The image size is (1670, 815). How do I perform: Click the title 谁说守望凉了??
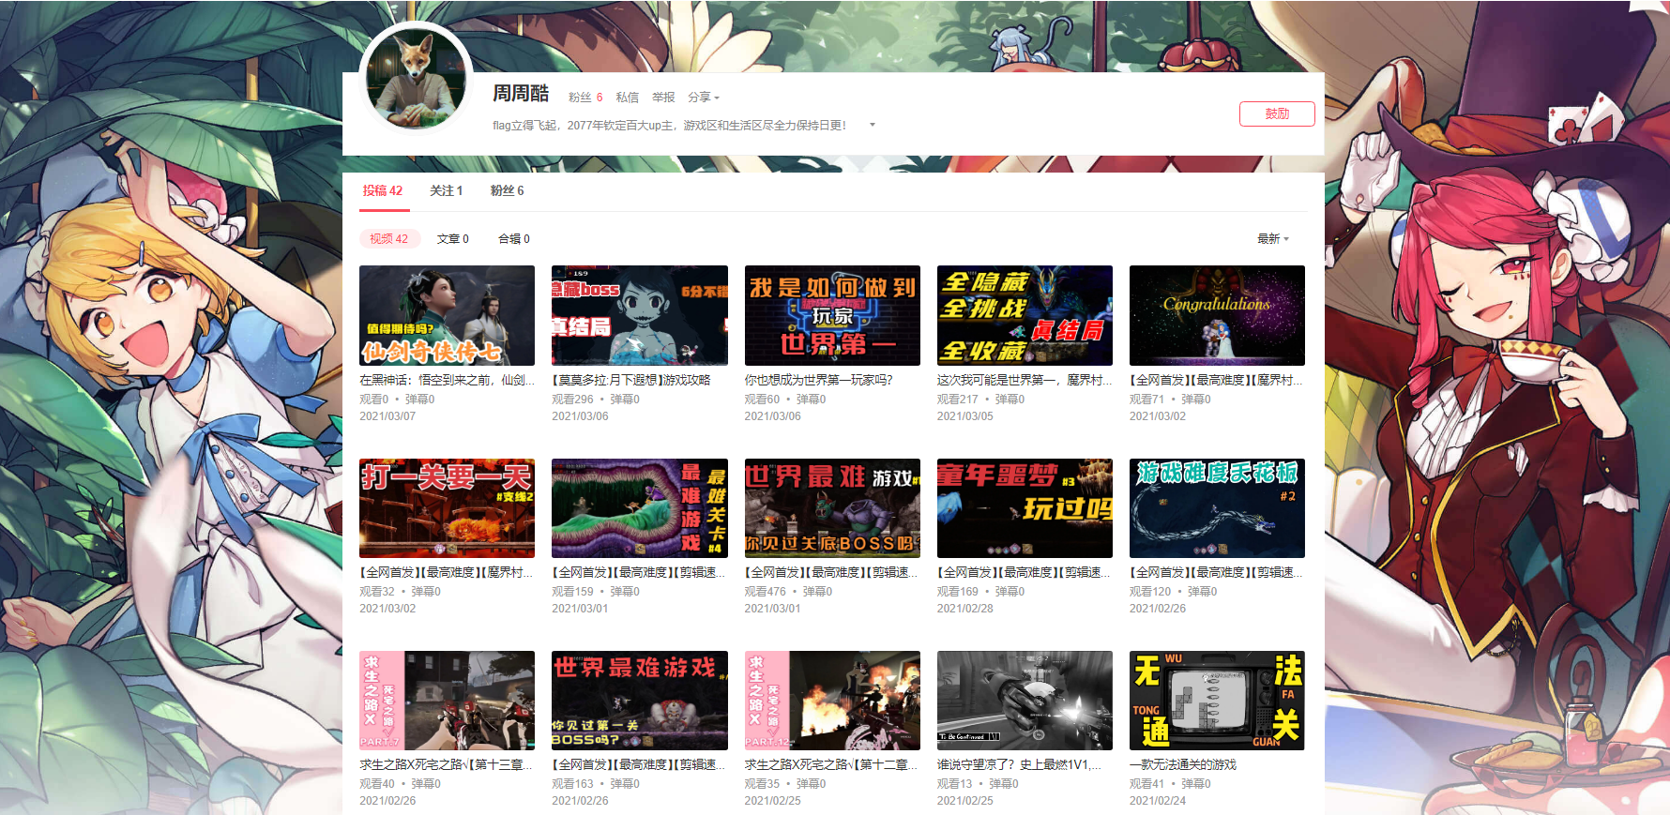[x=1020, y=764]
